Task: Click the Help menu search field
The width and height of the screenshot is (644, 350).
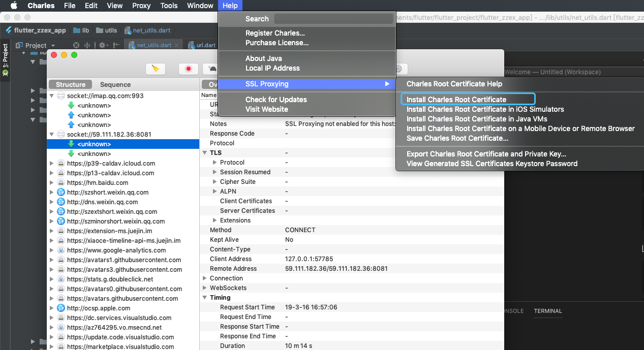Action: click(333, 19)
